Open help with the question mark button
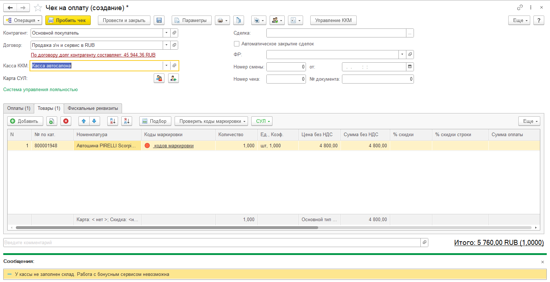Screen dimensions: 550x282 [x=539, y=21]
